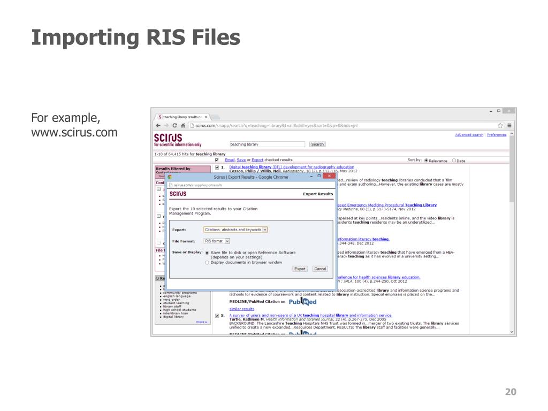Click the PubMed logo above similar results
The image size is (548, 411).
(x=303, y=302)
